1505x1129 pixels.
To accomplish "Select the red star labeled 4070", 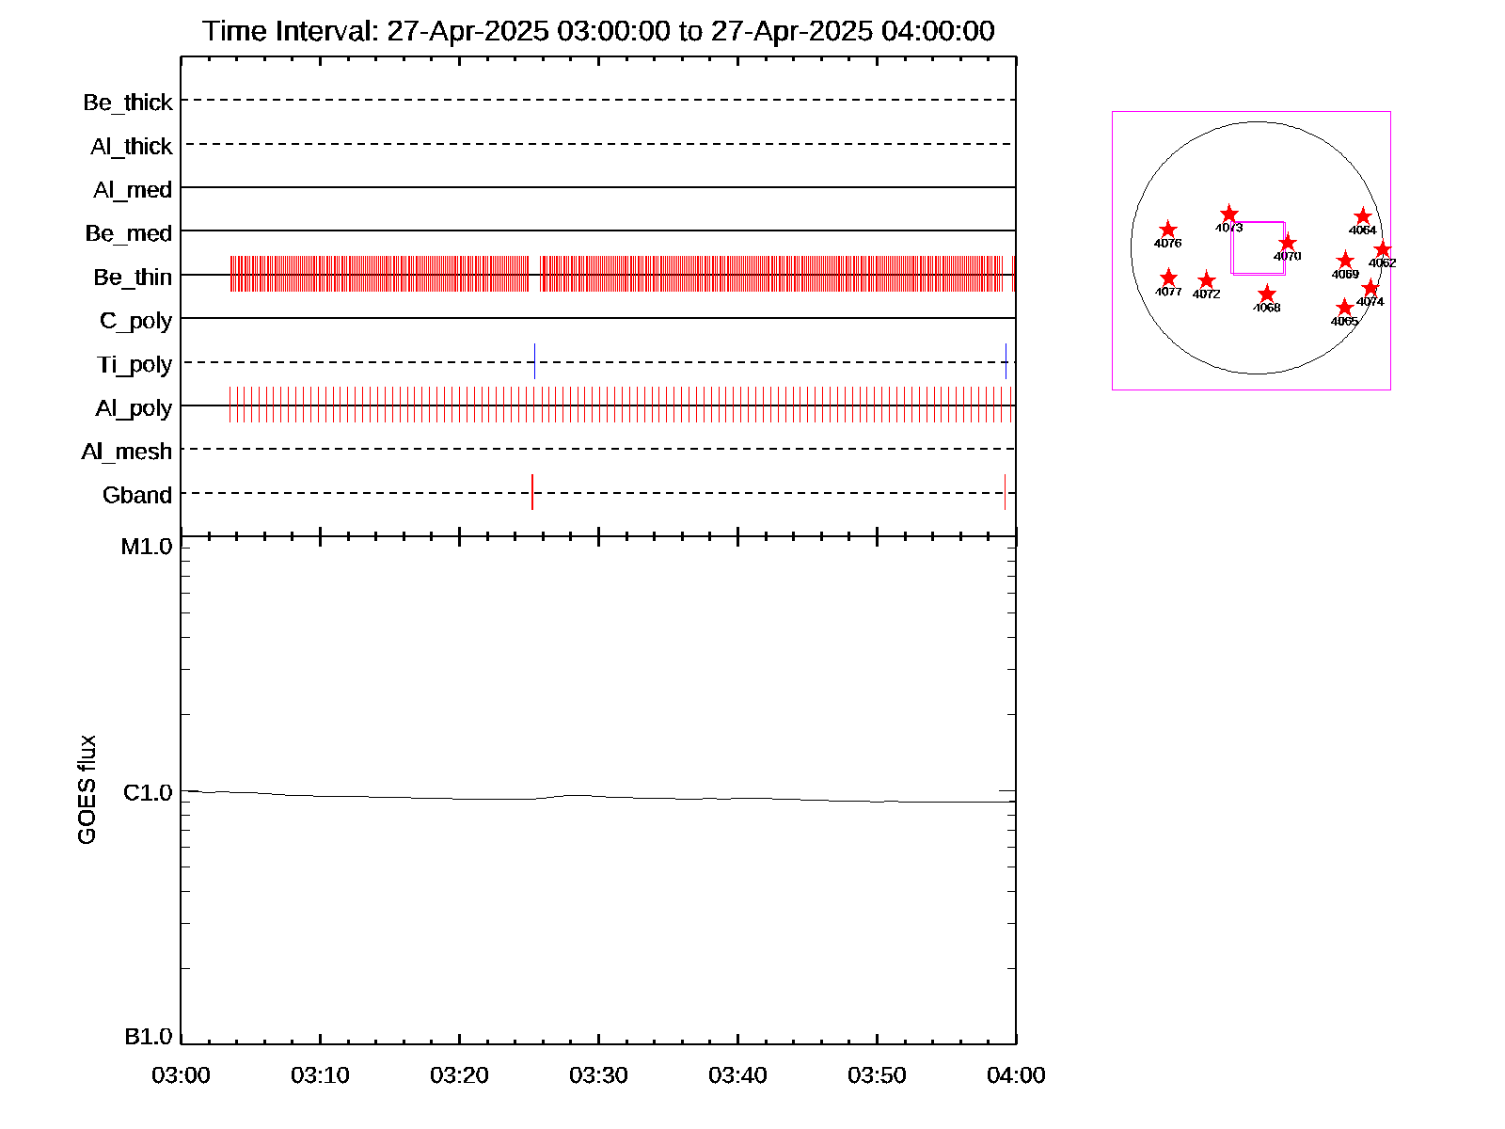I will click(1288, 243).
